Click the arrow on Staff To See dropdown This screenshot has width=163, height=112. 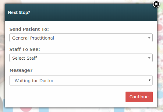[x=149, y=58]
